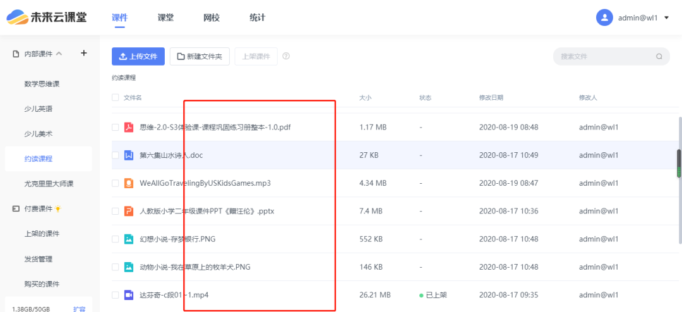Click the PDF file icon for 思维-2.0-S3体验课

(129, 127)
